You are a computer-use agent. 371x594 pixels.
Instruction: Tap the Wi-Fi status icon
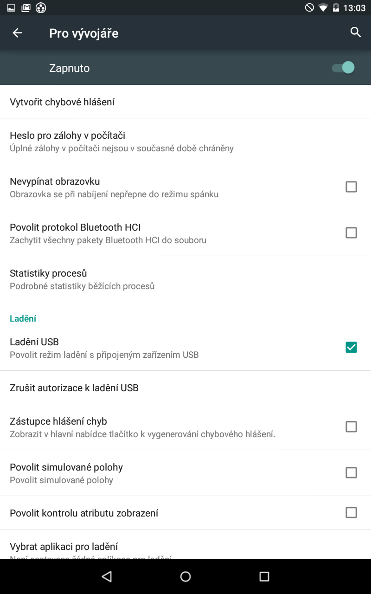tap(323, 7)
